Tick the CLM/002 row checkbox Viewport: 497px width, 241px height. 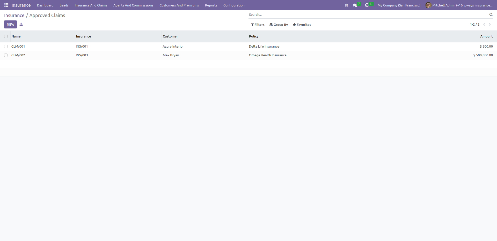click(6, 55)
